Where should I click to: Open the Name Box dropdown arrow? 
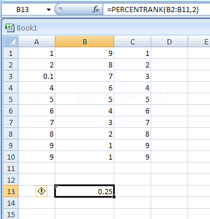[48, 10]
